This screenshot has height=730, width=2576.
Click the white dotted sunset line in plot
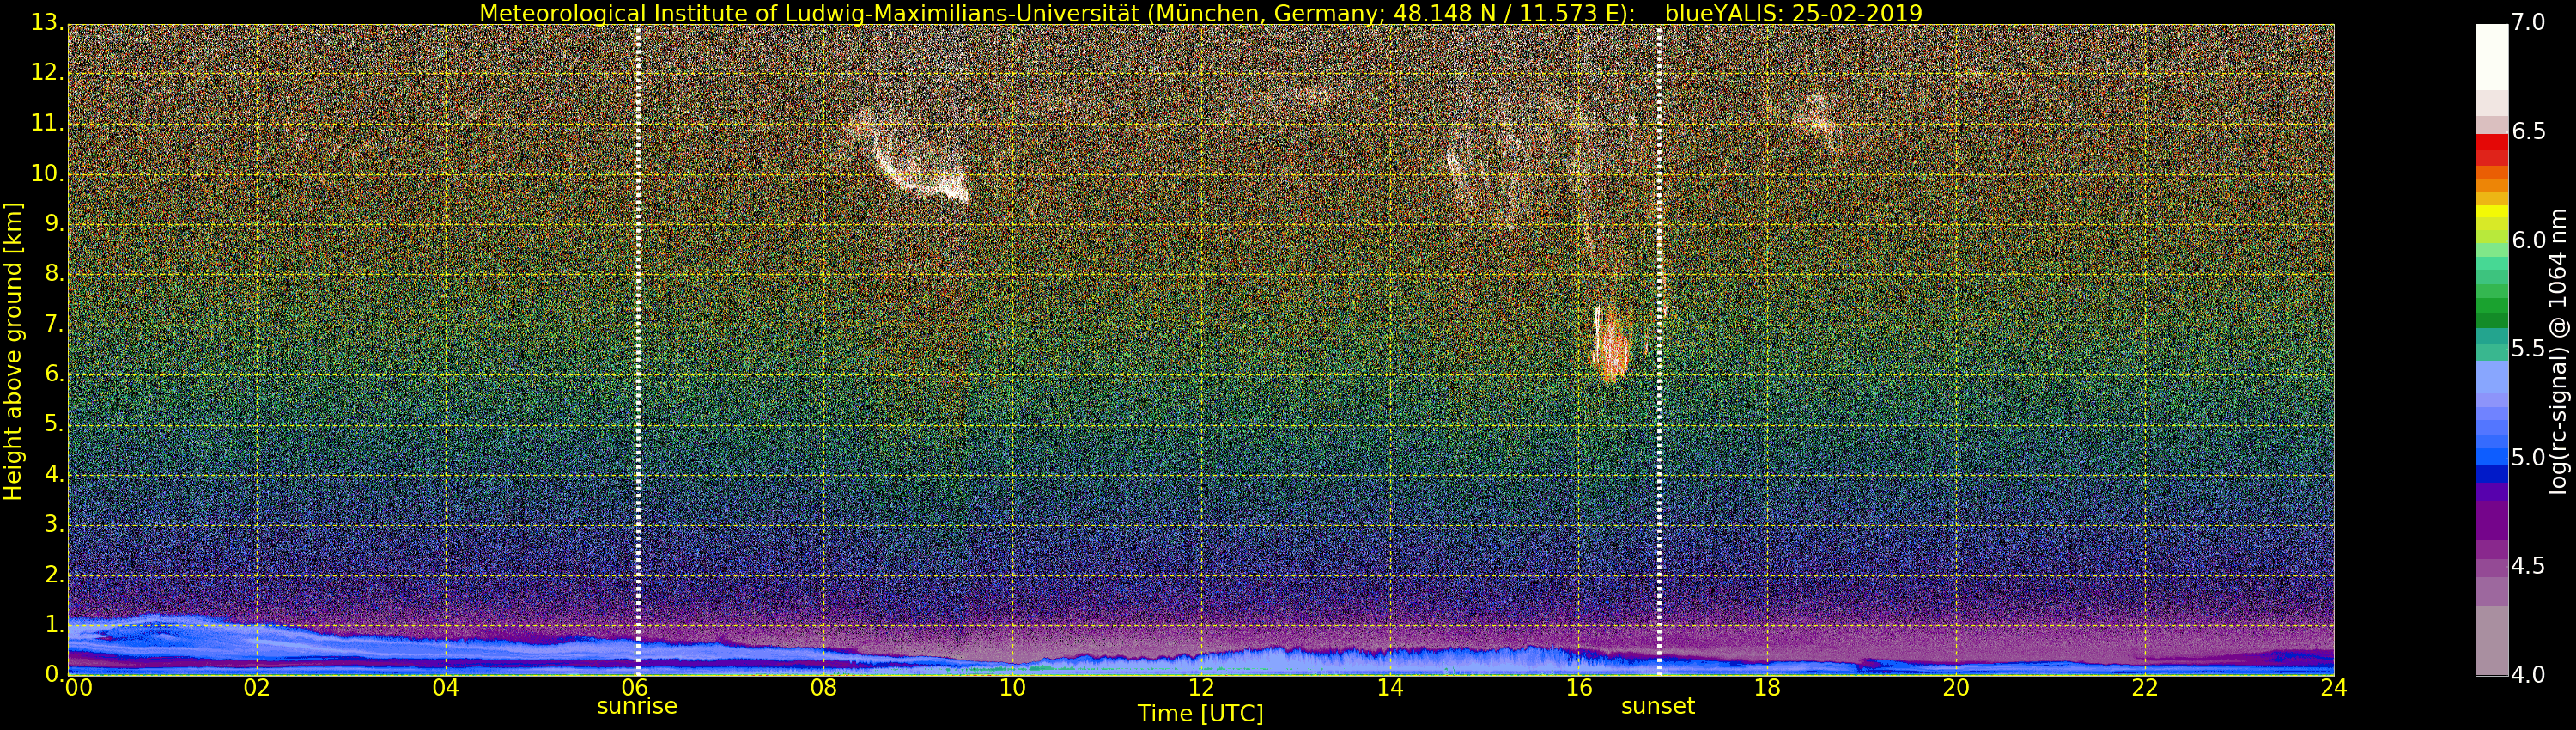[1659, 350]
